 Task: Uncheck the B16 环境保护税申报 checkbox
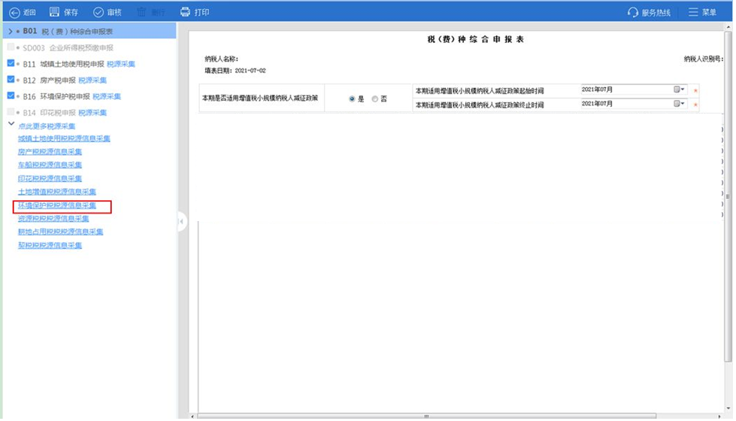click(11, 95)
